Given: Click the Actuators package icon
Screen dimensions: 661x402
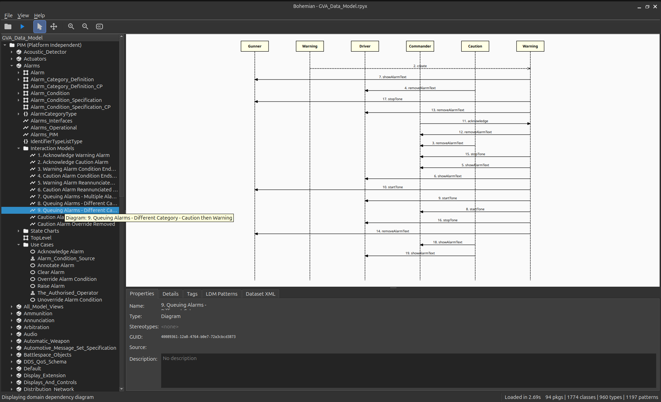Looking at the screenshot, I should tap(19, 59).
